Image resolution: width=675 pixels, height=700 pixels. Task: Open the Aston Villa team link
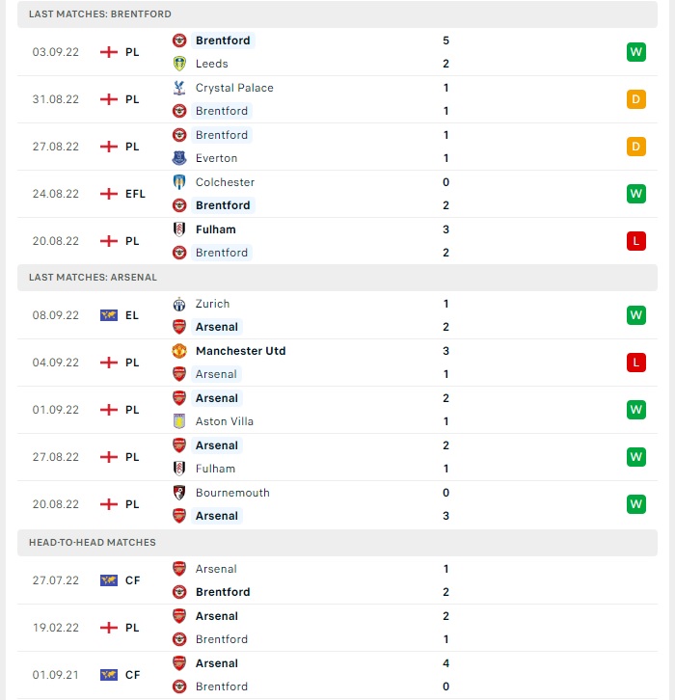[225, 421]
